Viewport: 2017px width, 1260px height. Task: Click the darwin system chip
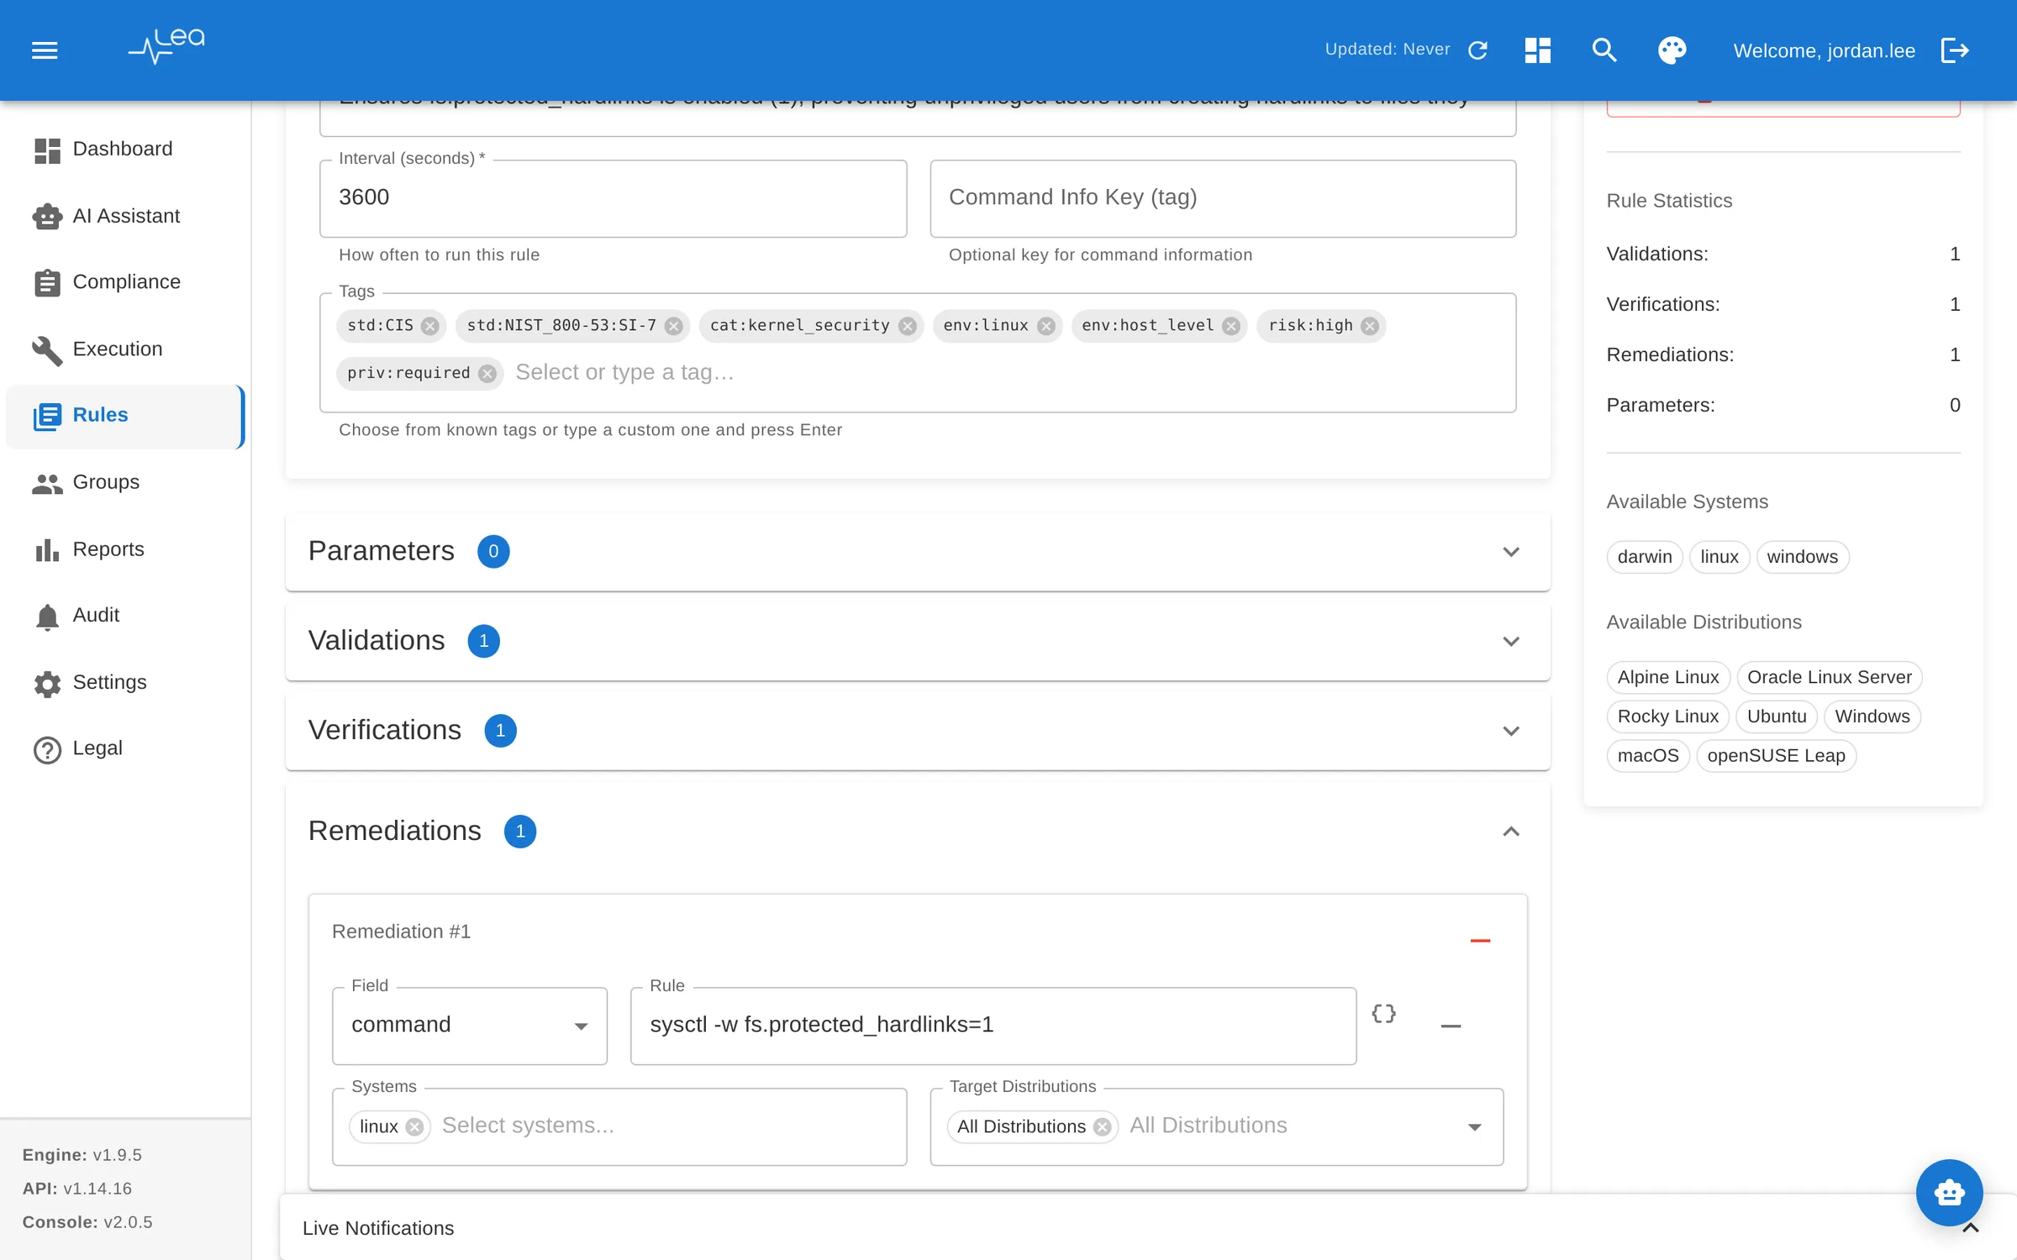point(1644,557)
